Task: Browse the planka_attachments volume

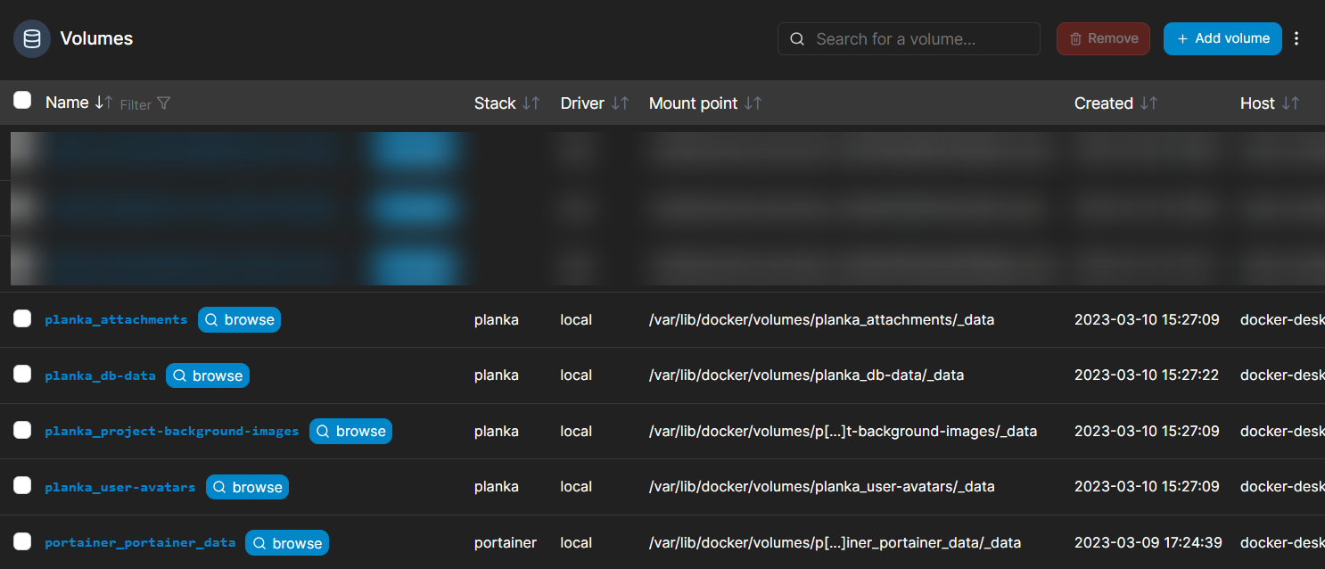Action: tap(239, 318)
